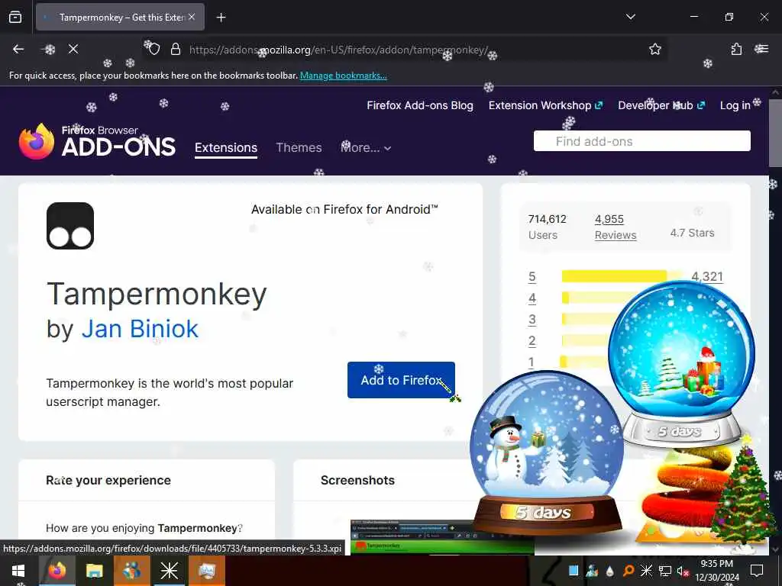Focus the Find add-ons search field
Viewport: 782px width, 586px height.
pyautogui.click(x=641, y=141)
